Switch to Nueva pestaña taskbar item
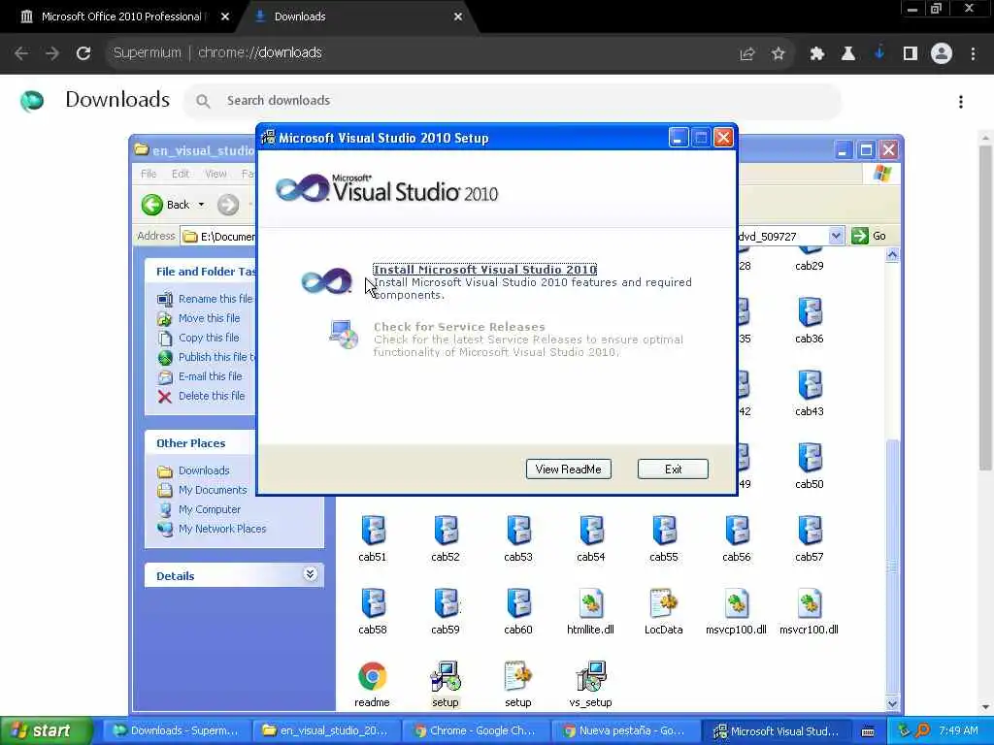994x745 pixels. [625, 731]
